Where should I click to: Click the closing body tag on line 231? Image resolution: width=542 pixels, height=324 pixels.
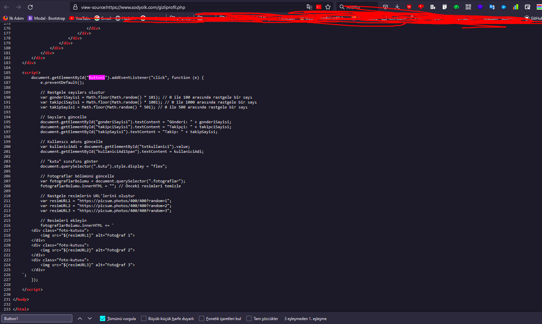coord(21,299)
